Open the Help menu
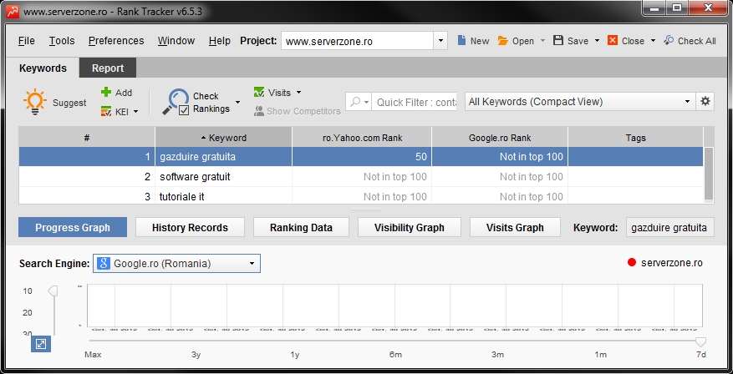733x374 pixels. pyautogui.click(x=219, y=41)
